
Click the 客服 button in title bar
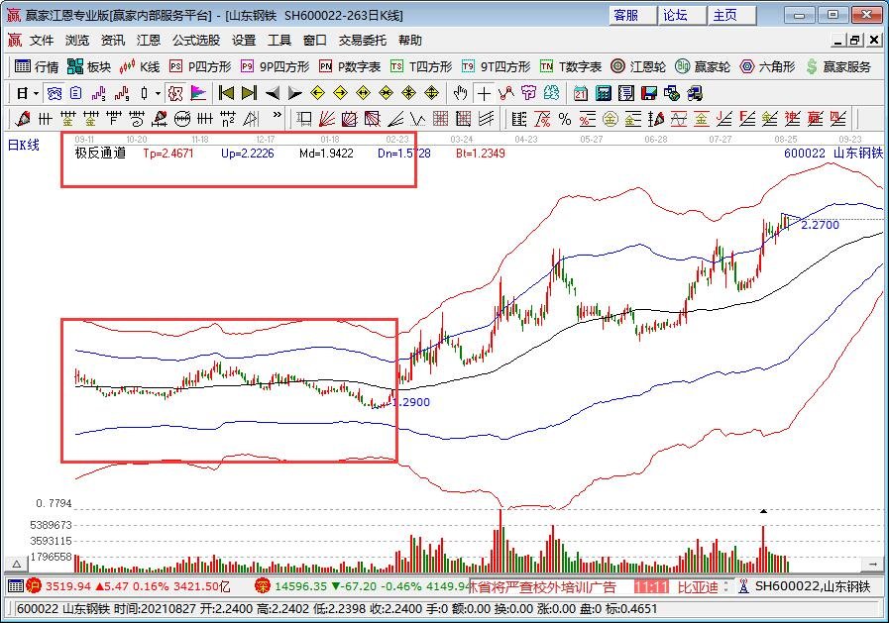pos(633,15)
